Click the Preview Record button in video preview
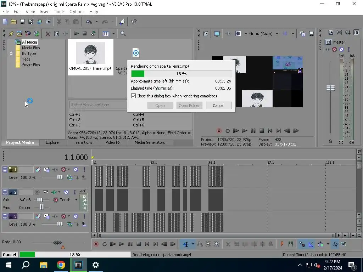Image resolution: width=363 pixels, height=272 pixels. (219, 131)
